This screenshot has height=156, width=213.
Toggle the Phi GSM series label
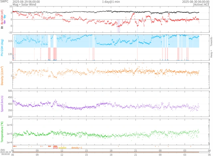pyautogui.click(x=2, y=47)
